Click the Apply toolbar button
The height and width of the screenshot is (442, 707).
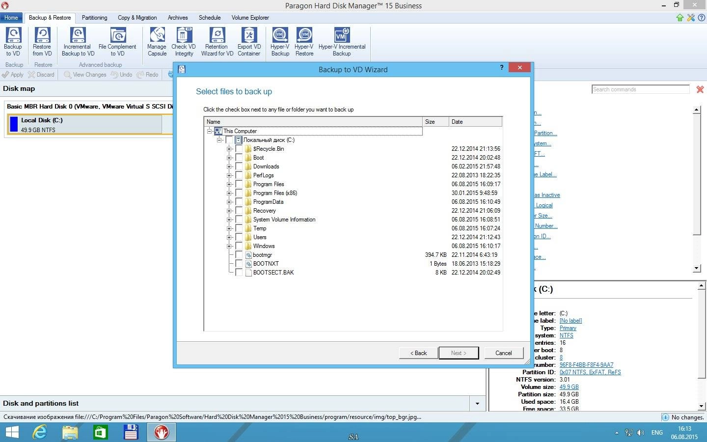click(x=12, y=75)
